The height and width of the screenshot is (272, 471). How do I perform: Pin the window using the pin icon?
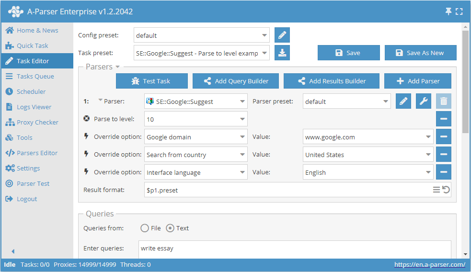[x=448, y=11]
